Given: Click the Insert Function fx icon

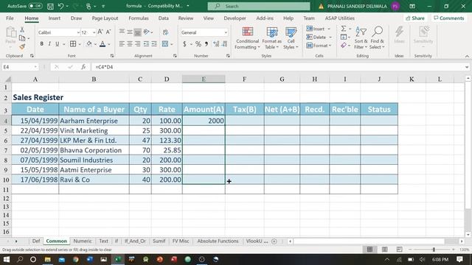Looking at the screenshot, I should 83,67.
